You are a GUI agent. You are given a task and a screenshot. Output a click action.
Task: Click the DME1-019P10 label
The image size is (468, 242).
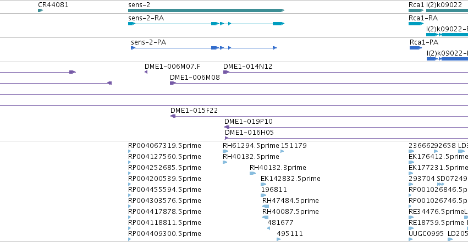coord(249,122)
